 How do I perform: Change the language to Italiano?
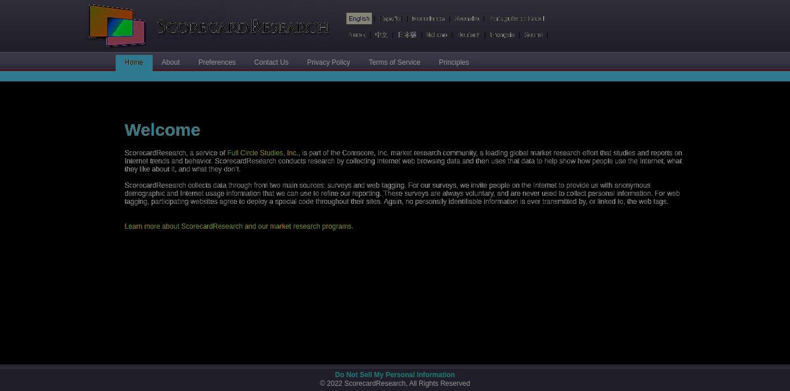pyautogui.click(x=437, y=35)
